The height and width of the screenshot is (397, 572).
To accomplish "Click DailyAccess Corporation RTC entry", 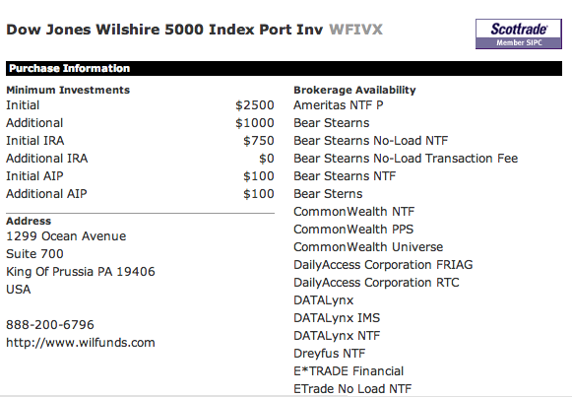I will click(x=376, y=283).
